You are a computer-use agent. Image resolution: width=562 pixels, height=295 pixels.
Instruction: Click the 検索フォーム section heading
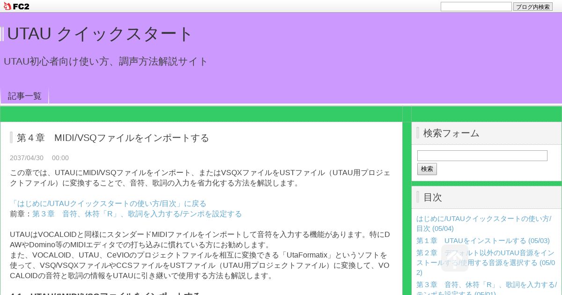[x=451, y=133]
